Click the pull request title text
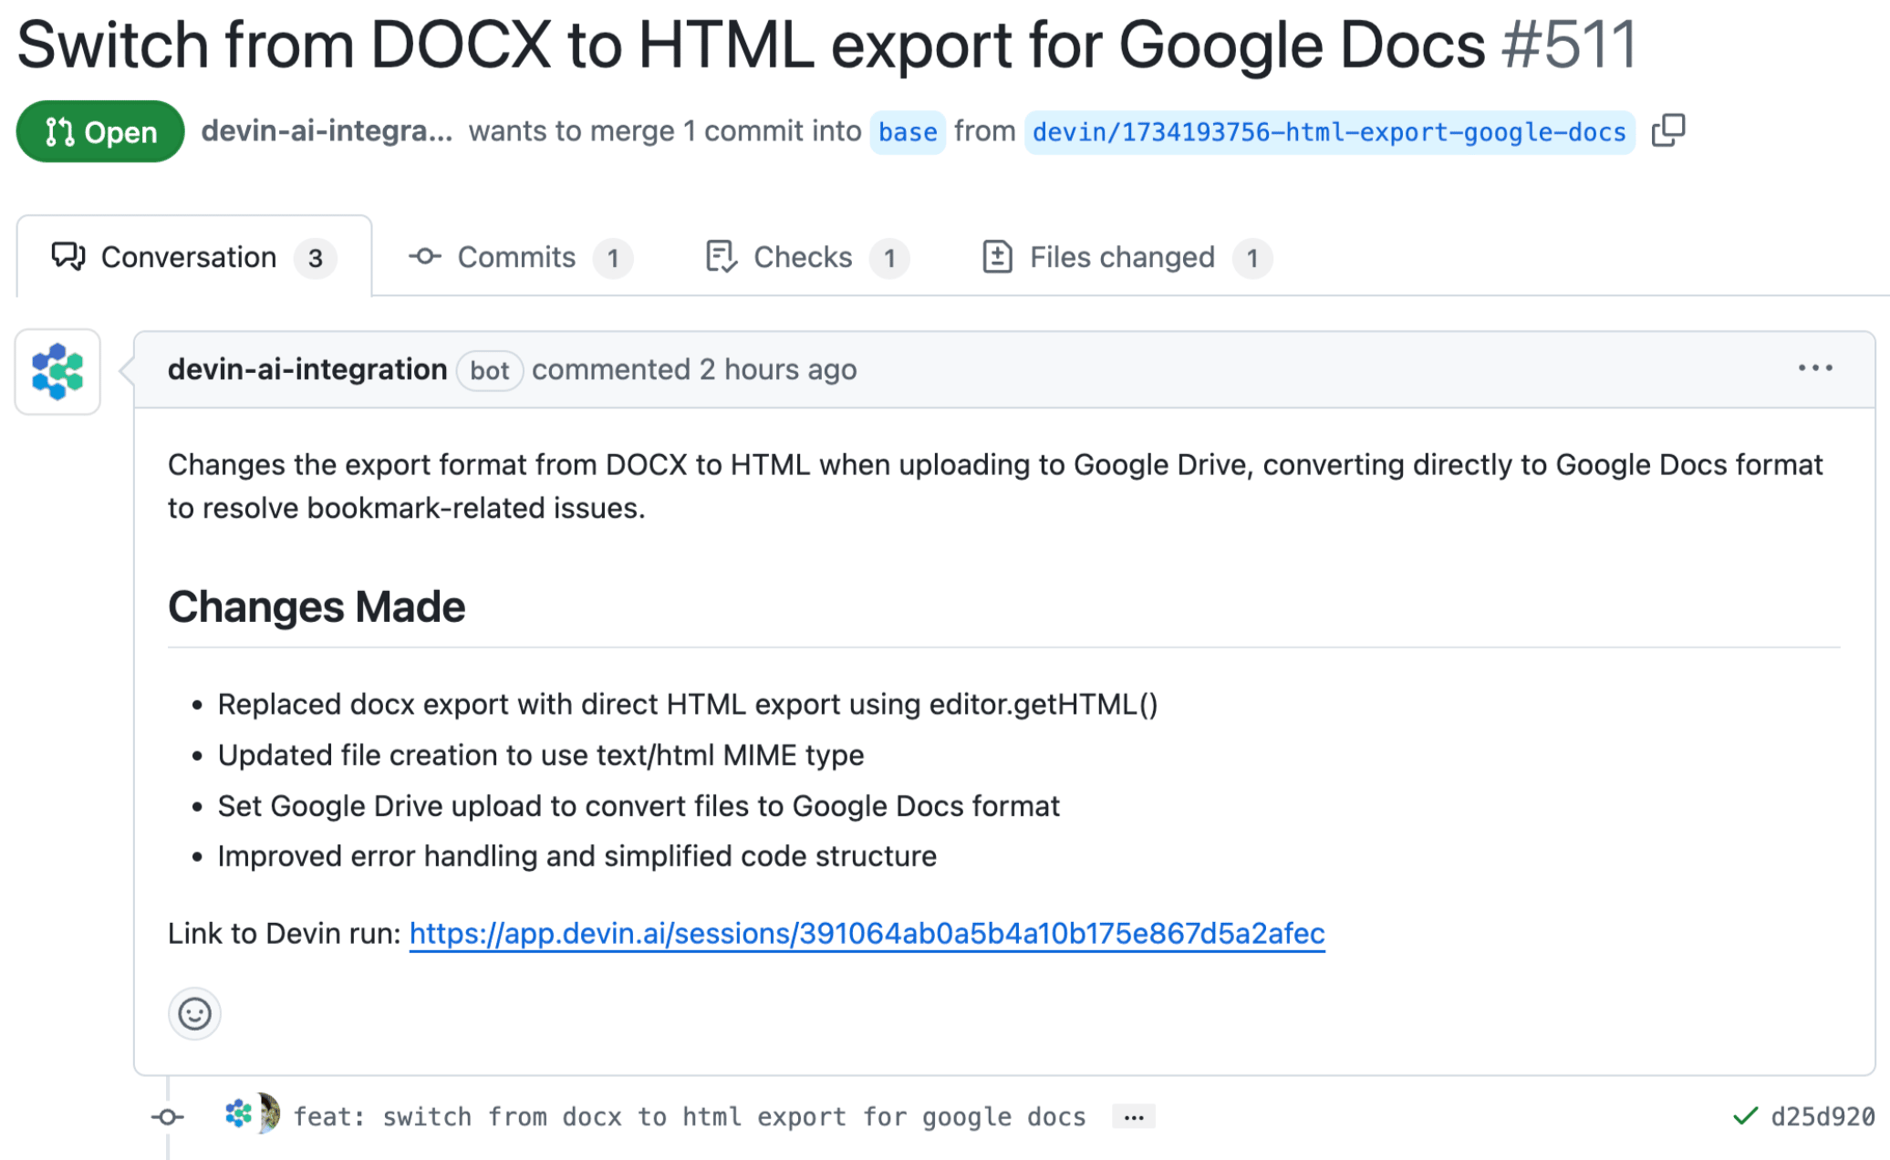Image resolution: width=1890 pixels, height=1160 pixels. click(751, 45)
